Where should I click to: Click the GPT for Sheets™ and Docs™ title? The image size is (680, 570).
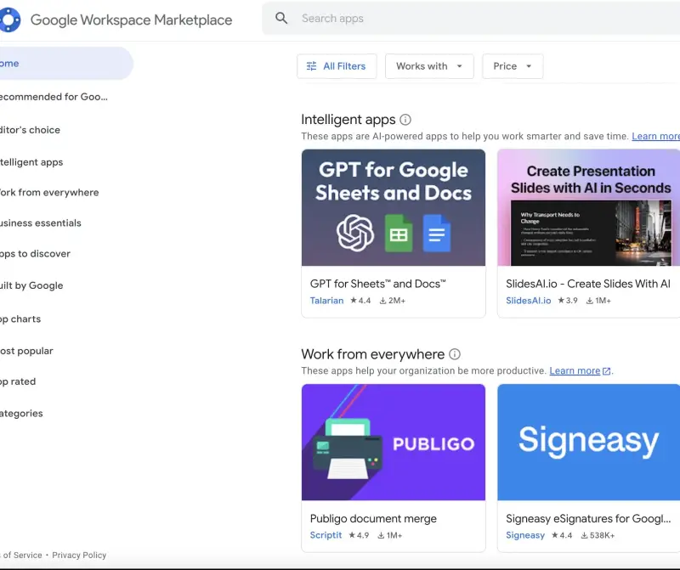(x=377, y=284)
